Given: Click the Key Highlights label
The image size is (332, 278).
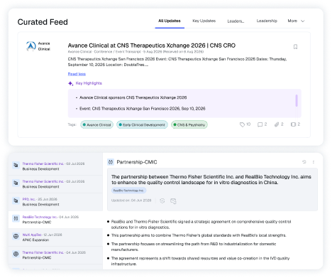Looking at the screenshot, I should point(89,83).
